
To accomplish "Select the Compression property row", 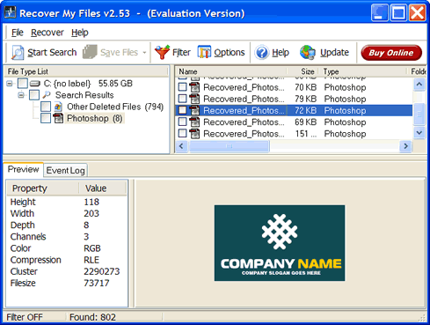I will 67,260.
